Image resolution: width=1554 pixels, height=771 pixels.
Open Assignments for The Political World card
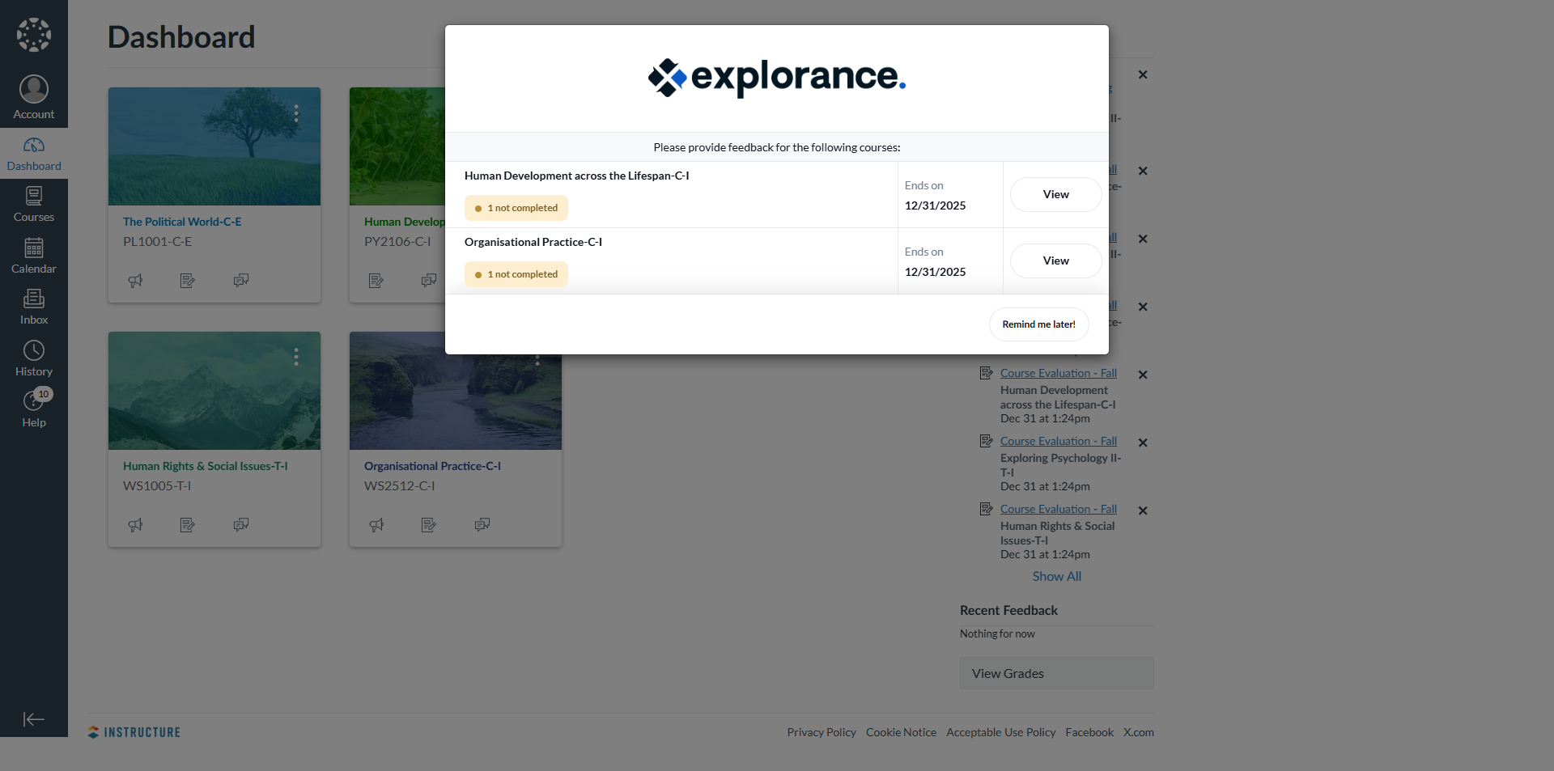pyautogui.click(x=188, y=281)
